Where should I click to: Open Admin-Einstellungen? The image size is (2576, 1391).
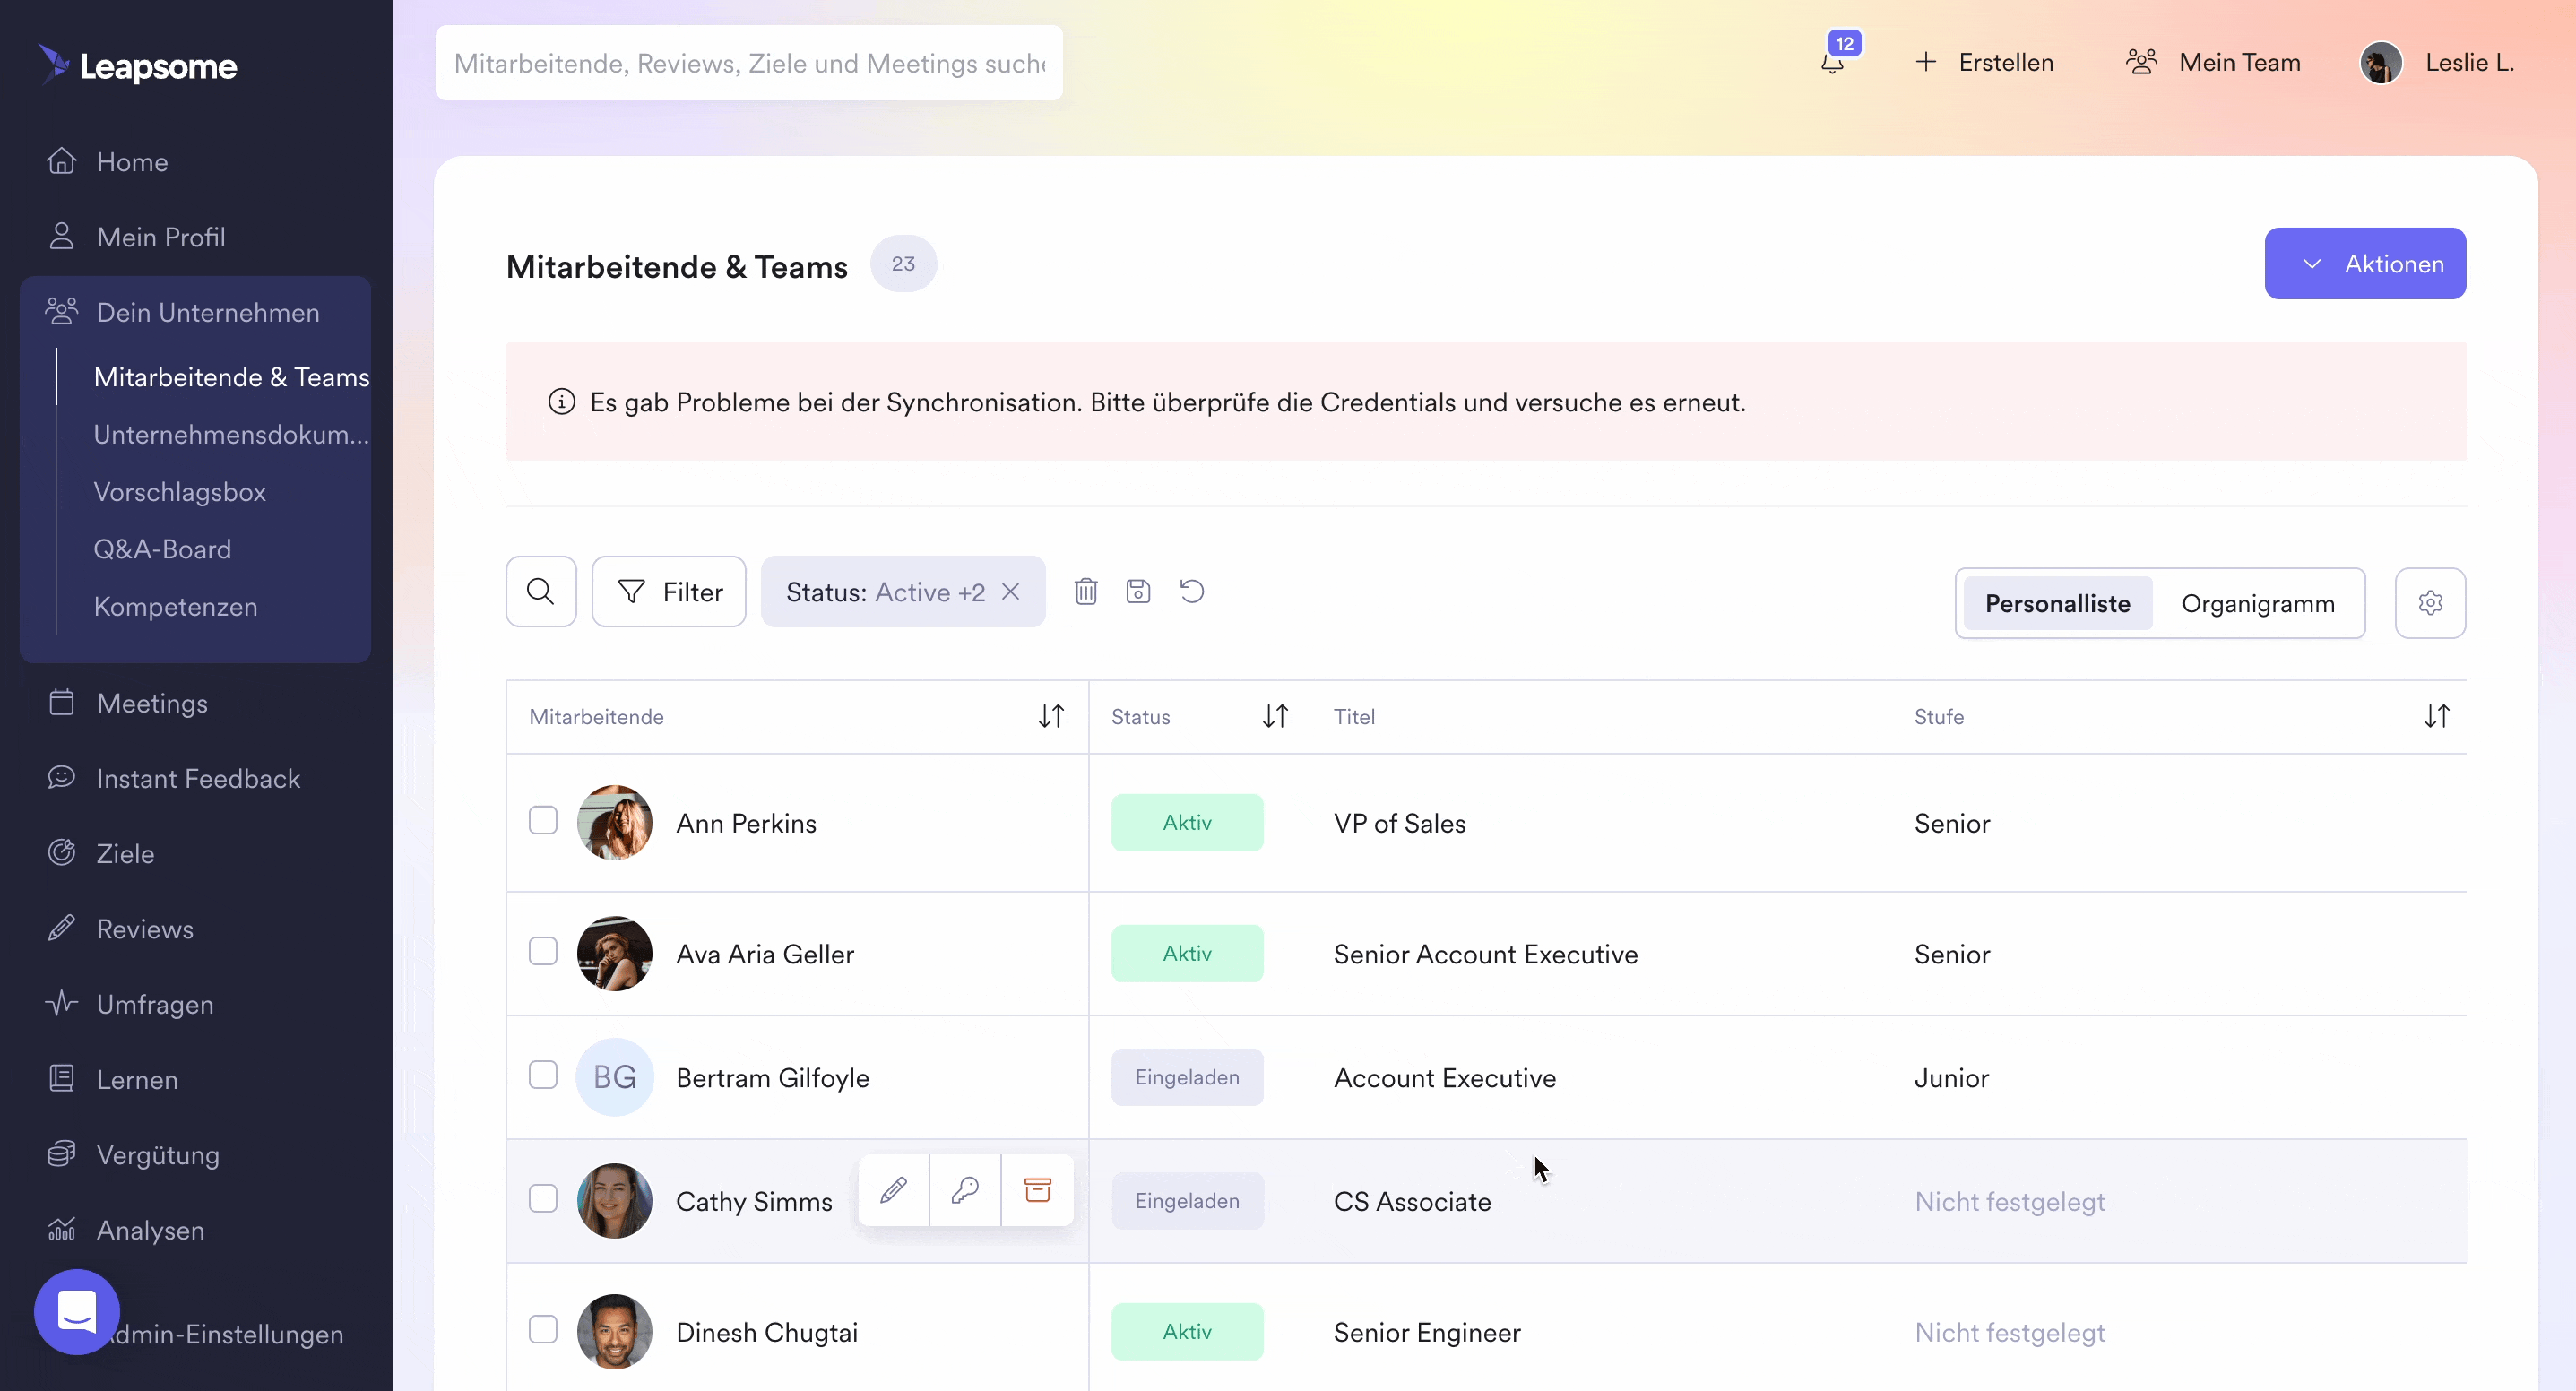coord(224,1334)
